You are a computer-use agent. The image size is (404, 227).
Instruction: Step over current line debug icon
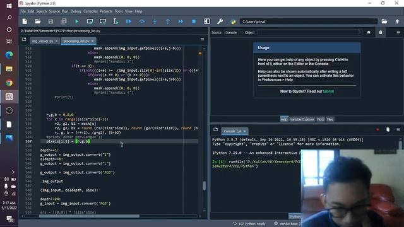point(141,21)
